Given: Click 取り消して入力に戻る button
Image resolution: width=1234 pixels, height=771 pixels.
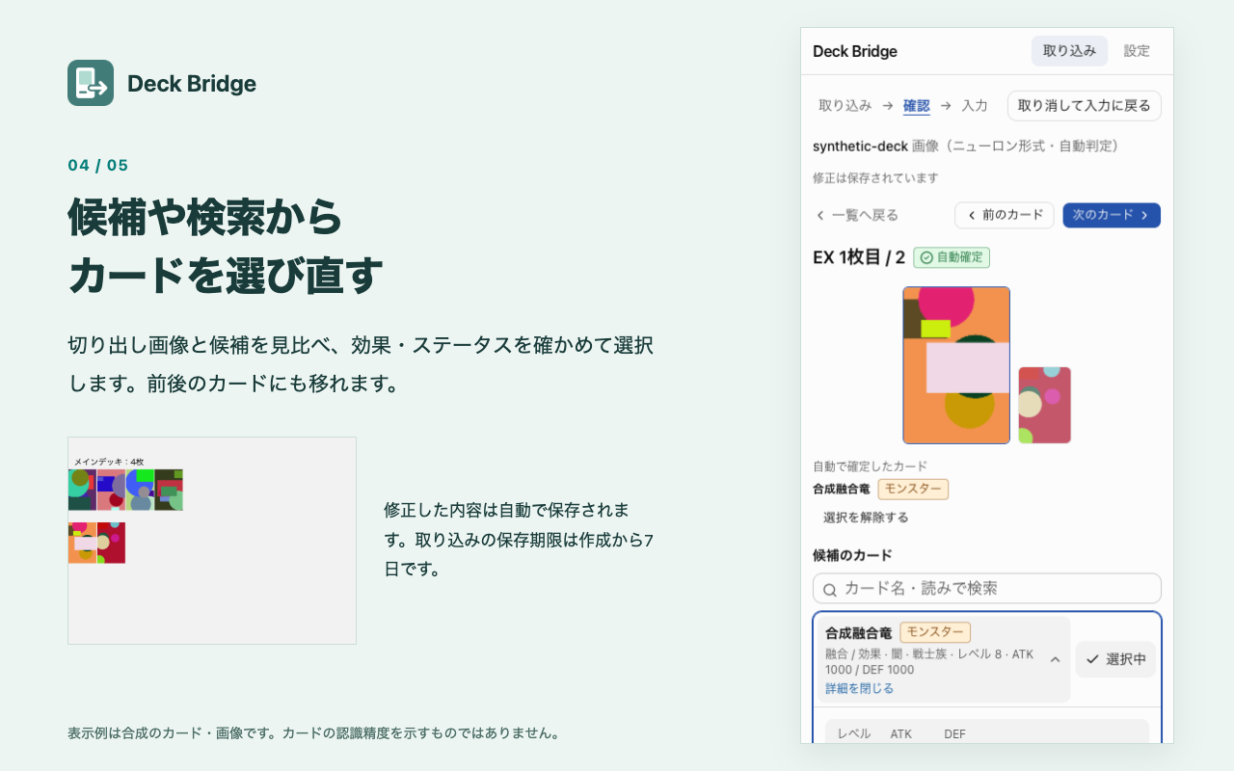Looking at the screenshot, I should [x=1085, y=106].
